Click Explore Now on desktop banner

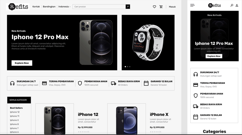click(x=22, y=63)
